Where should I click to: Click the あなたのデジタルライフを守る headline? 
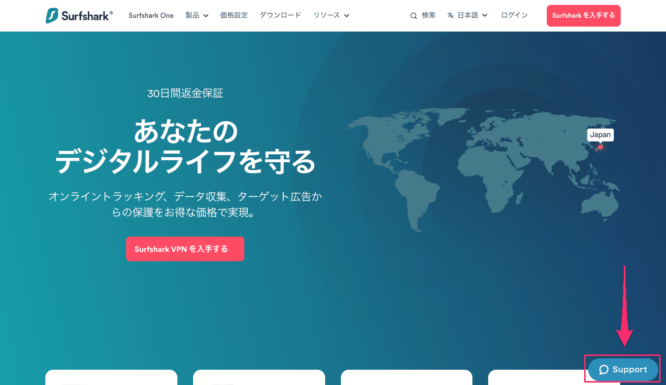(185, 146)
